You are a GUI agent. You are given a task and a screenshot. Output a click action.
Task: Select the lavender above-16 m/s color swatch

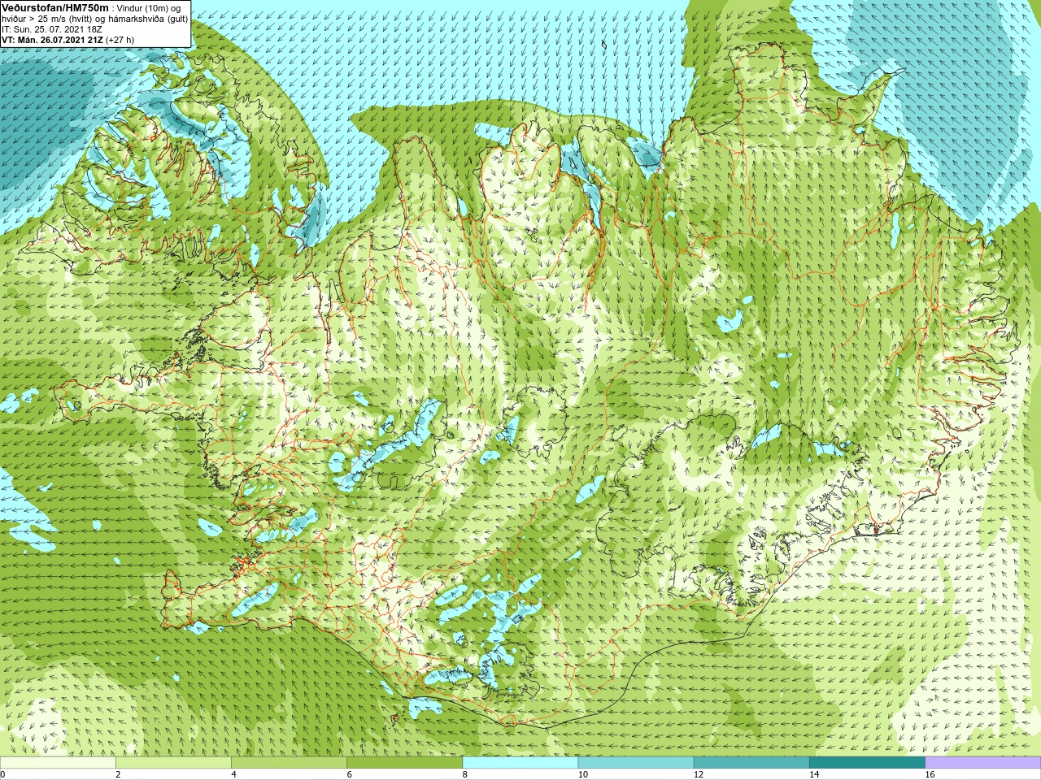tap(983, 763)
